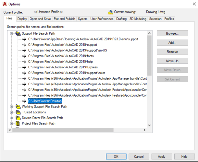This screenshot has height=162, width=198.
Task: Click the arrow icon beside the support\color path
Action: [24, 73]
